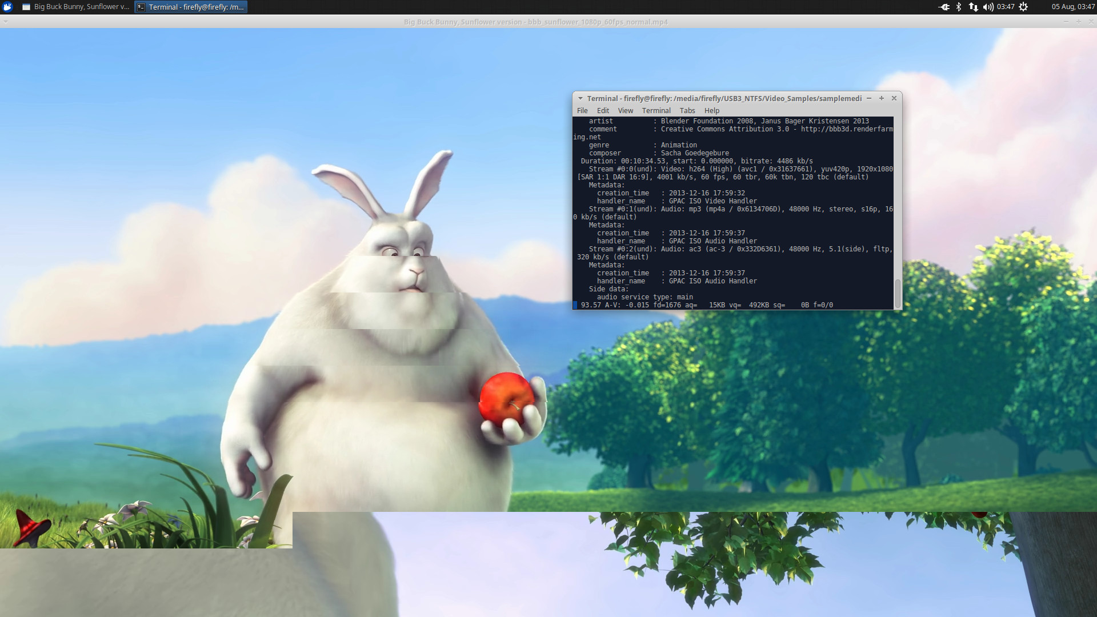The width and height of the screenshot is (1097, 617).
Task: Click the Terminal vertical scrollbar thumb
Action: (898, 294)
